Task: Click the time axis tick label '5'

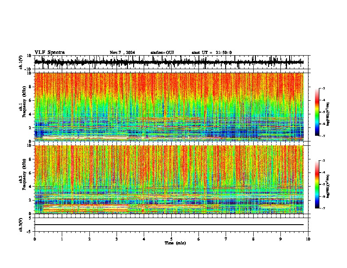Action: click(x=171, y=239)
